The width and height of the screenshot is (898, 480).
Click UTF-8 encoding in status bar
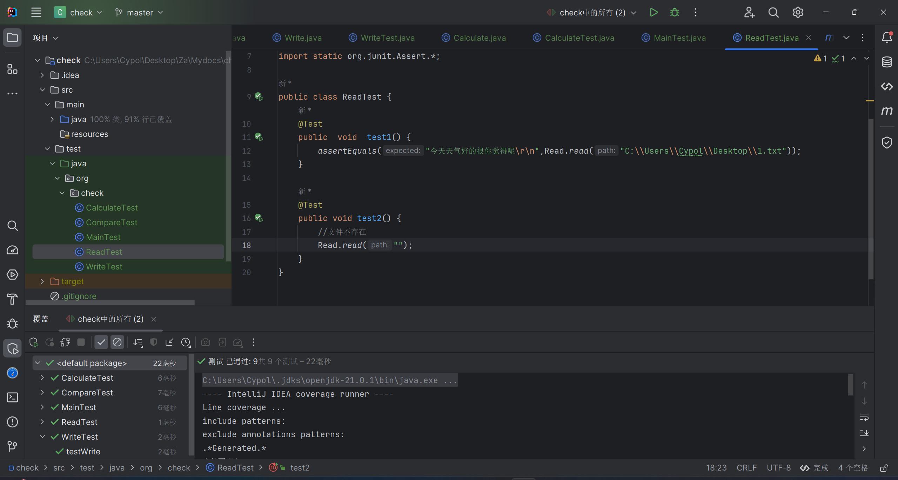[778, 468]
